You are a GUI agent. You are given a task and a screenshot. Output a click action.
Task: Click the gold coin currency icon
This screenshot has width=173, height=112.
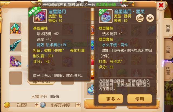(7, 105)
